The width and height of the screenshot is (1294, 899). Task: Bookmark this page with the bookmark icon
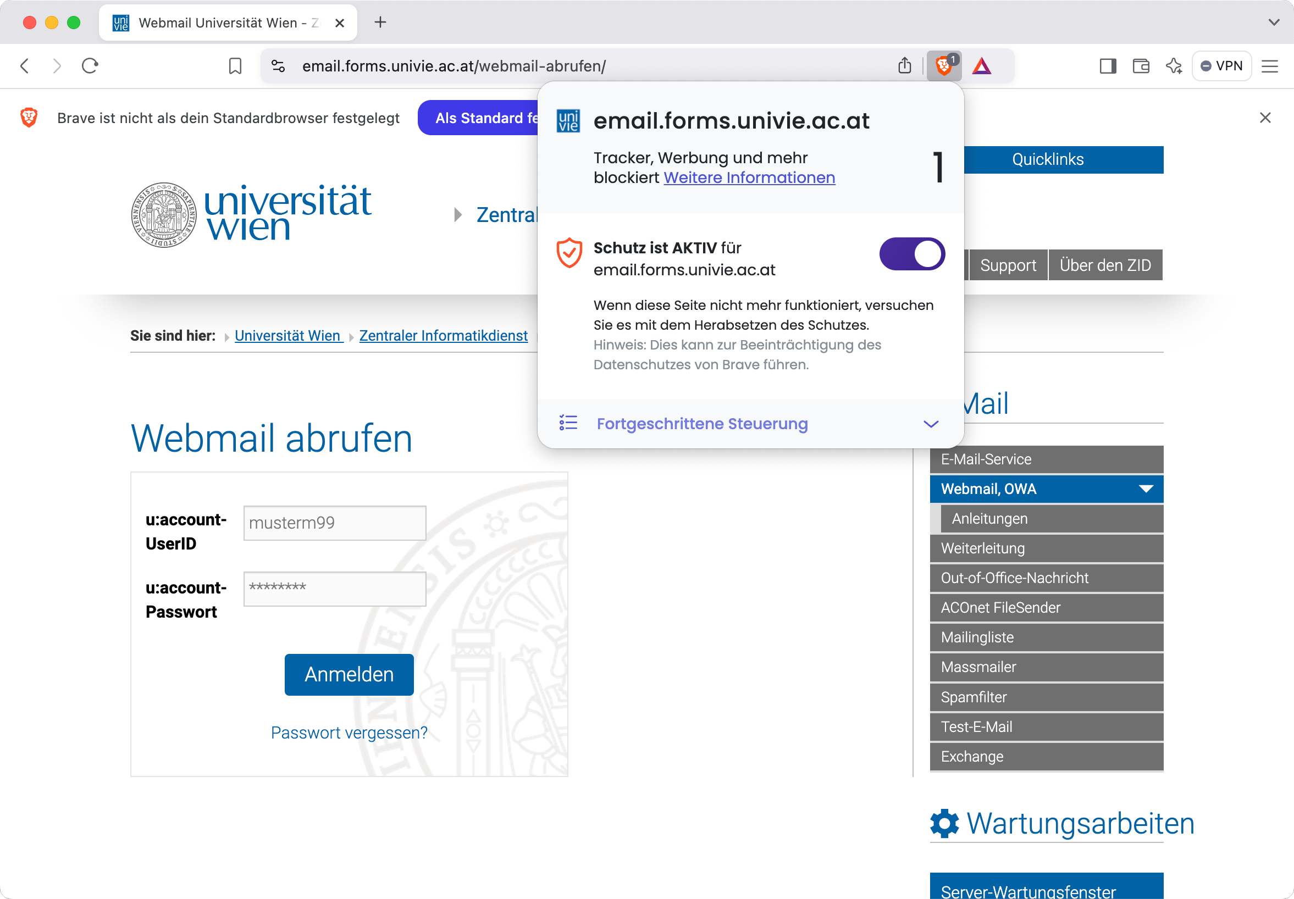click(235, 66)
